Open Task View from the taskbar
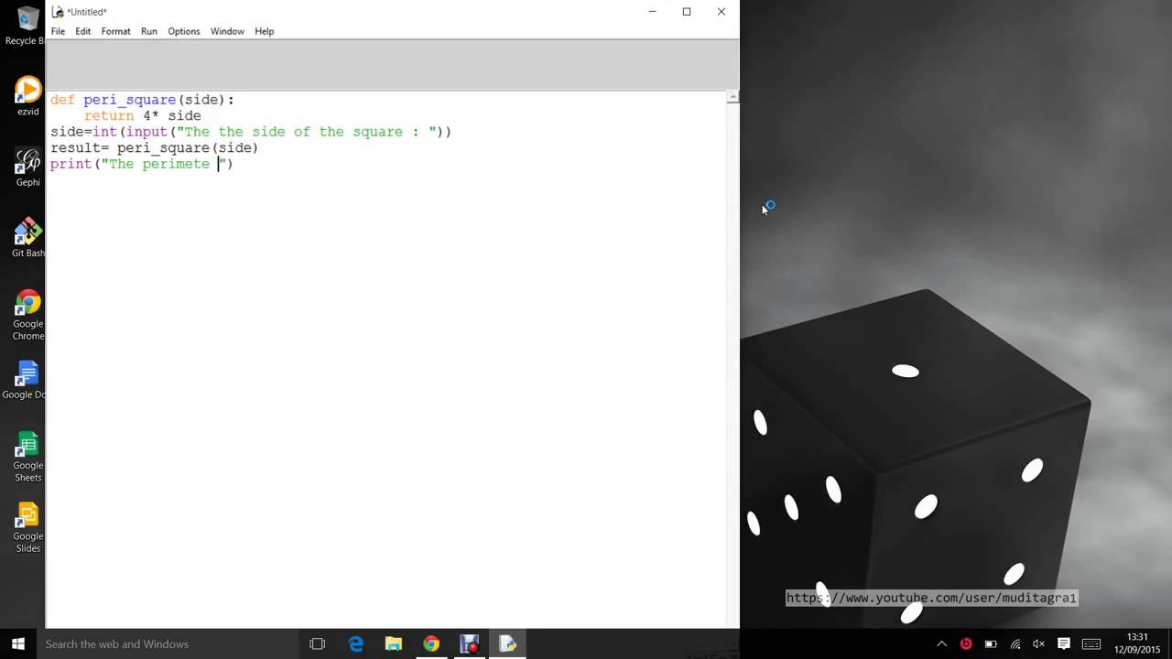The width and height of the screenshot is (1172, 659). (318, 643)
